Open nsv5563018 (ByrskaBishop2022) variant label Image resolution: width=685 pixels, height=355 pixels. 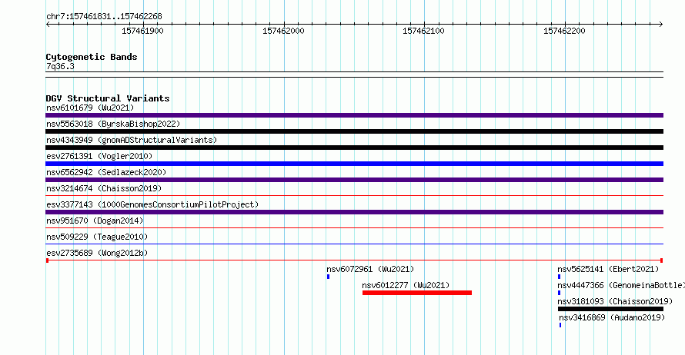point(113,124)
